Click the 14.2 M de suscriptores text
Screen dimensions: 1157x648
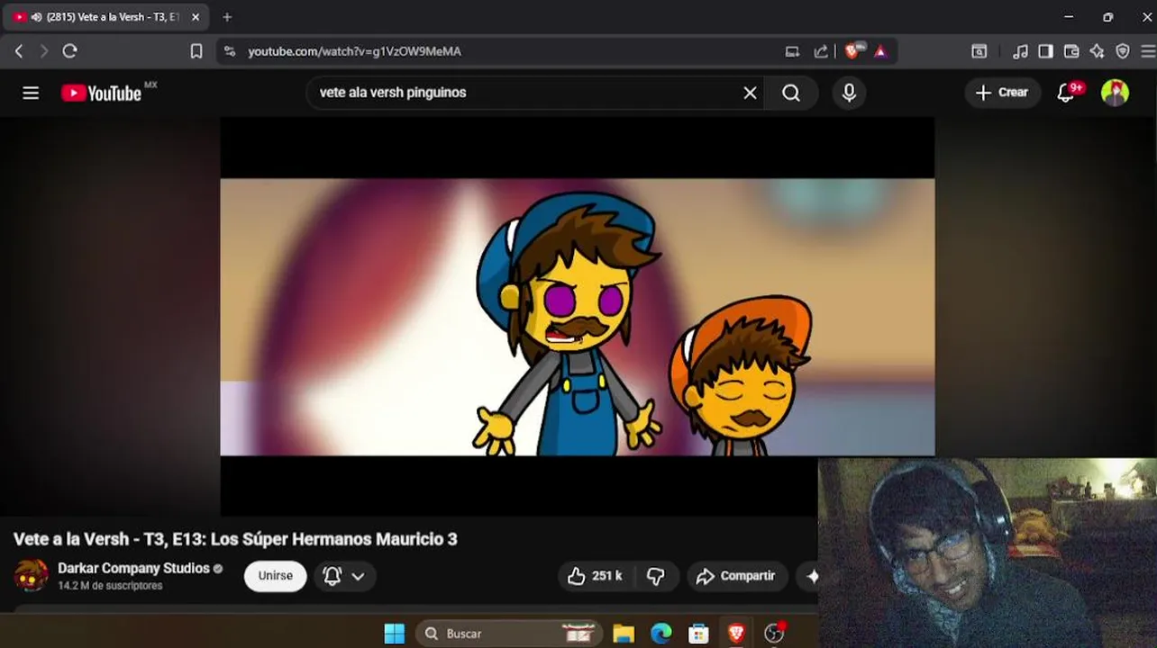(110, 586)
